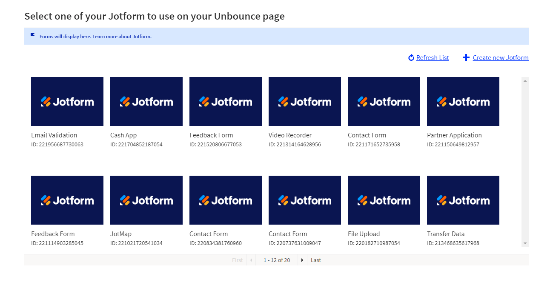The width and height of the screenshot is (553, 288).
Task: Jump to First page of forms
Action: [x=238, y=260]
